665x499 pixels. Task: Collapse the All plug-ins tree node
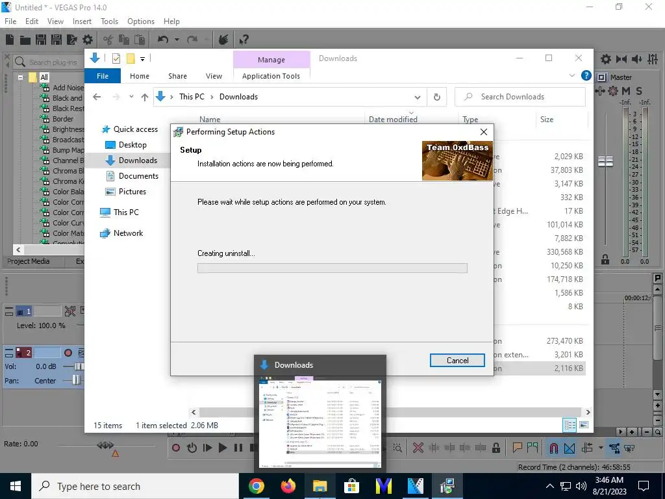[20, 78]
